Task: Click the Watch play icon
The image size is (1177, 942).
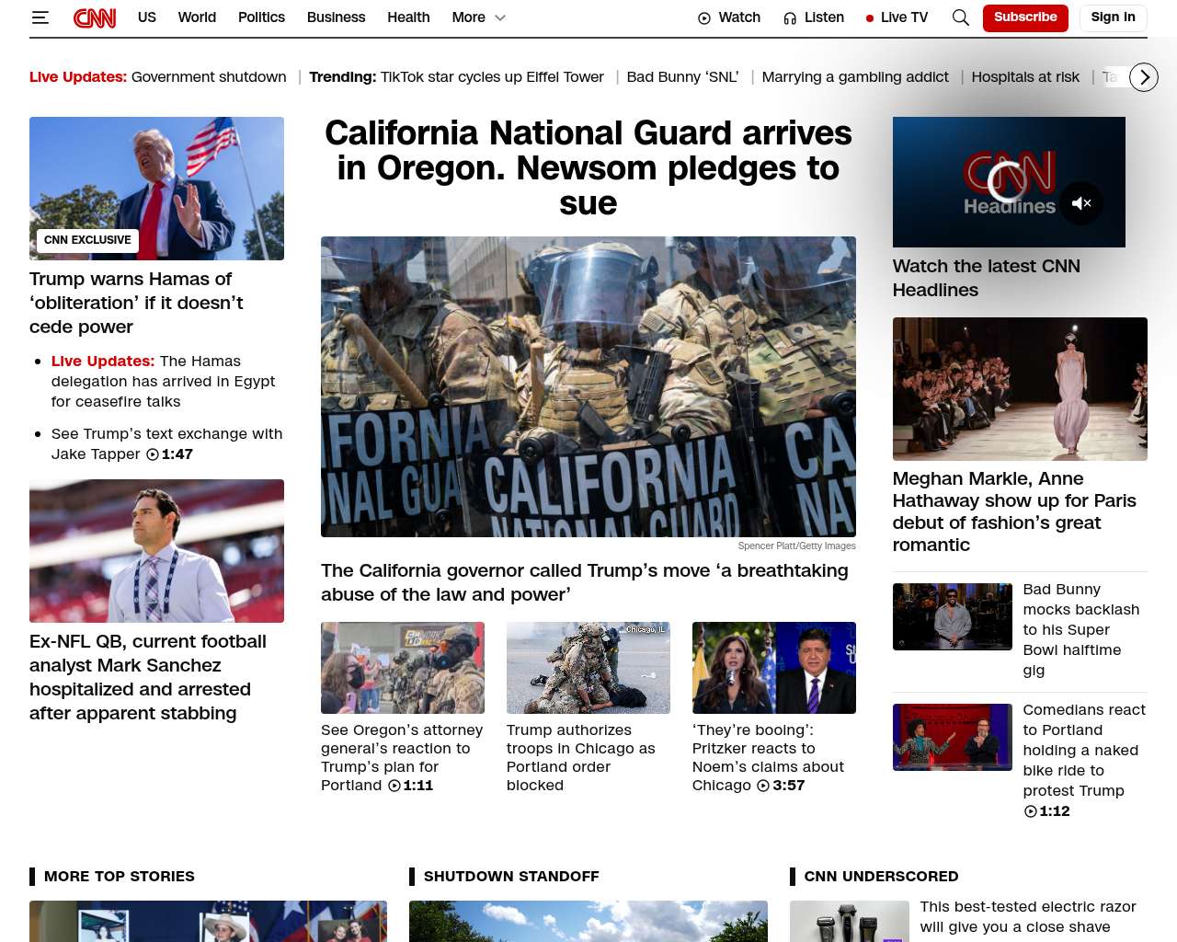Action: [x=704, y=18]
